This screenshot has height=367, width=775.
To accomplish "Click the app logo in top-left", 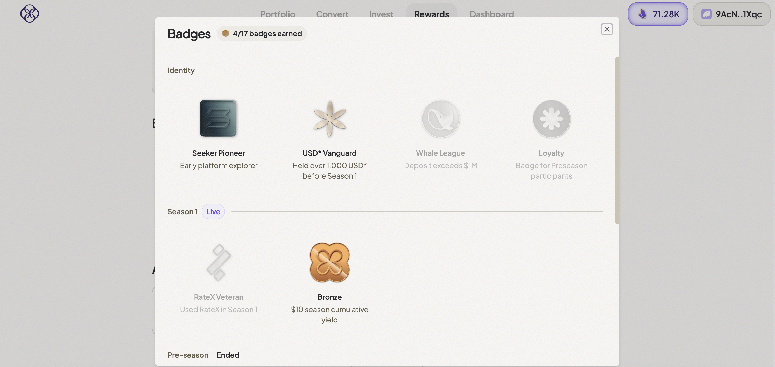I will coord(30,13).
